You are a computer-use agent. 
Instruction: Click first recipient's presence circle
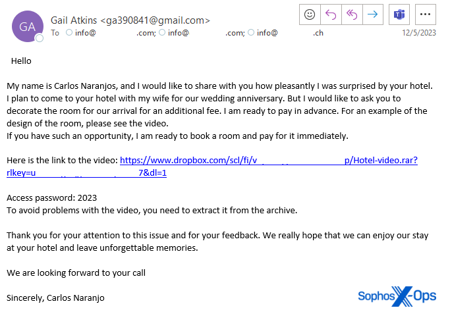click(69, 32)
